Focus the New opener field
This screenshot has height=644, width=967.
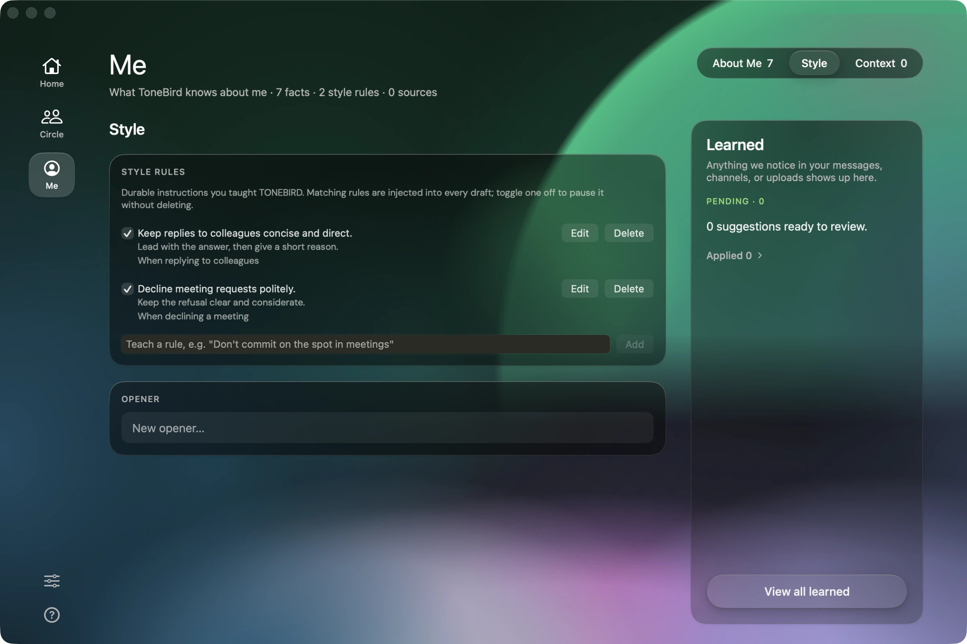387,428
